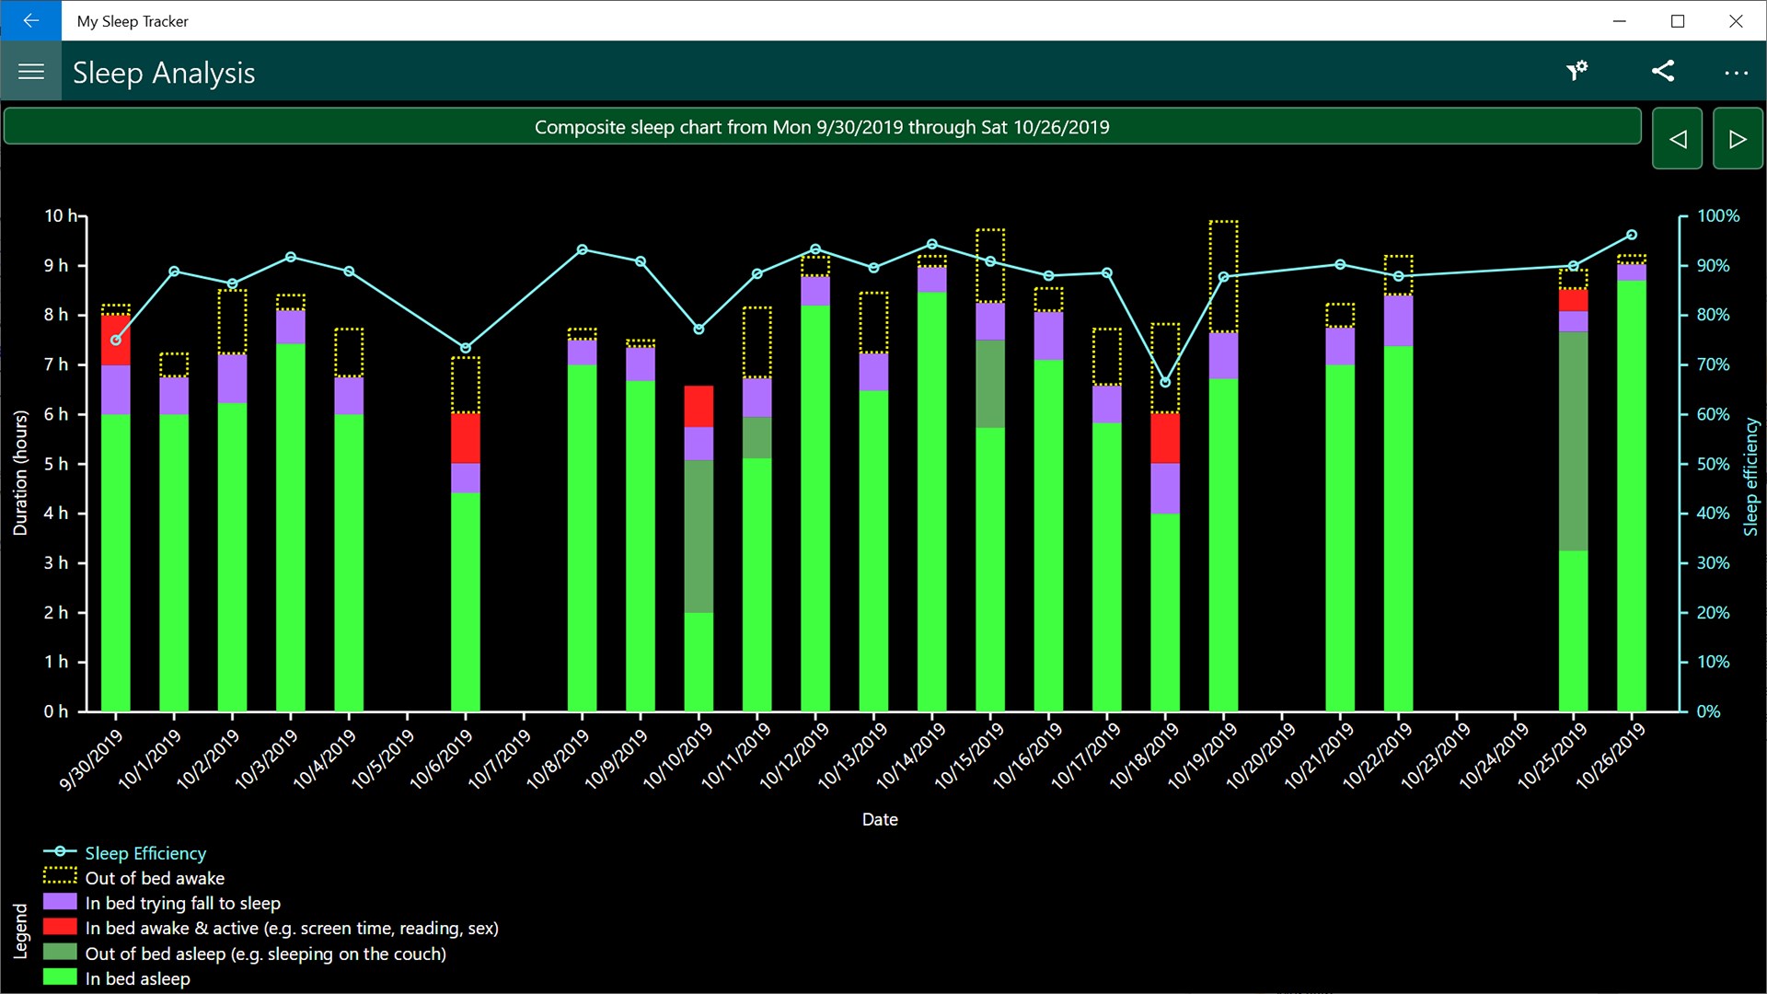This screenshot has height=994, width=1767.
Task: Click sleep efficiency point for 10/26/2019
Action: pyautogui.click(x=1632, y=235)
